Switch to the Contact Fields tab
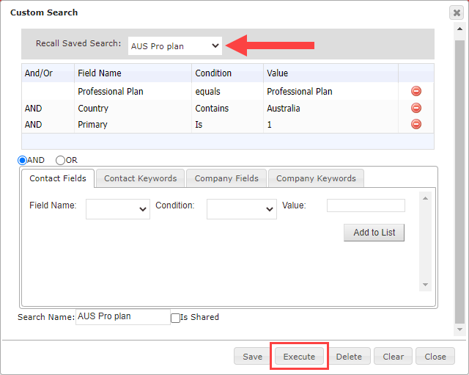Image resolution: width=469 pixels, height=375 pixels. point(58,178)
